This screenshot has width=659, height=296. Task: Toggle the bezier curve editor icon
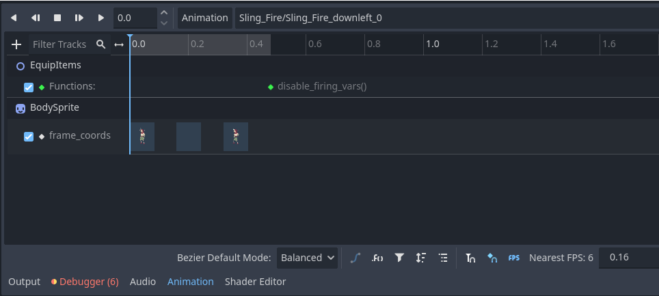click(x=355, y=258)
